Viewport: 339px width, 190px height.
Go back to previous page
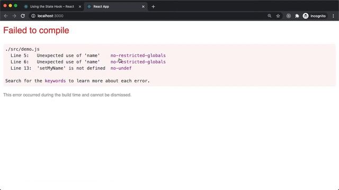tap(6, 16)
